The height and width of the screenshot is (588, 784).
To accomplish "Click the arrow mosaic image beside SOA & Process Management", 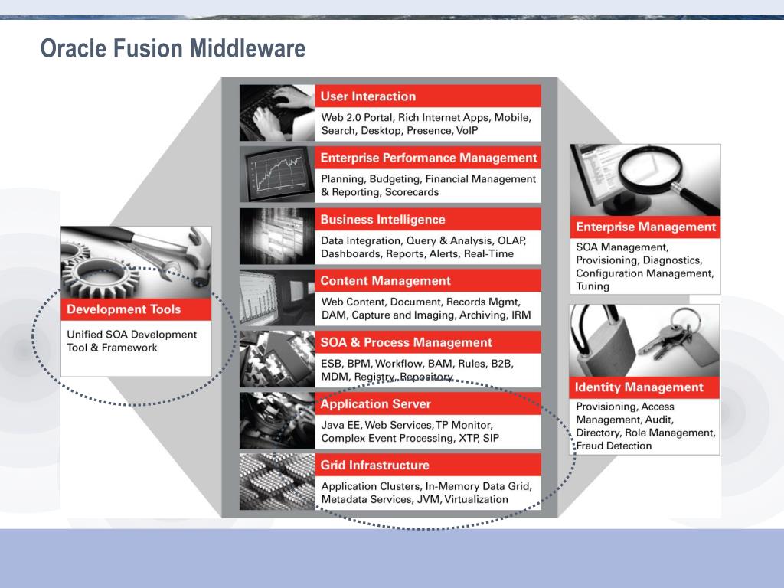I will (x=277, y=359).
